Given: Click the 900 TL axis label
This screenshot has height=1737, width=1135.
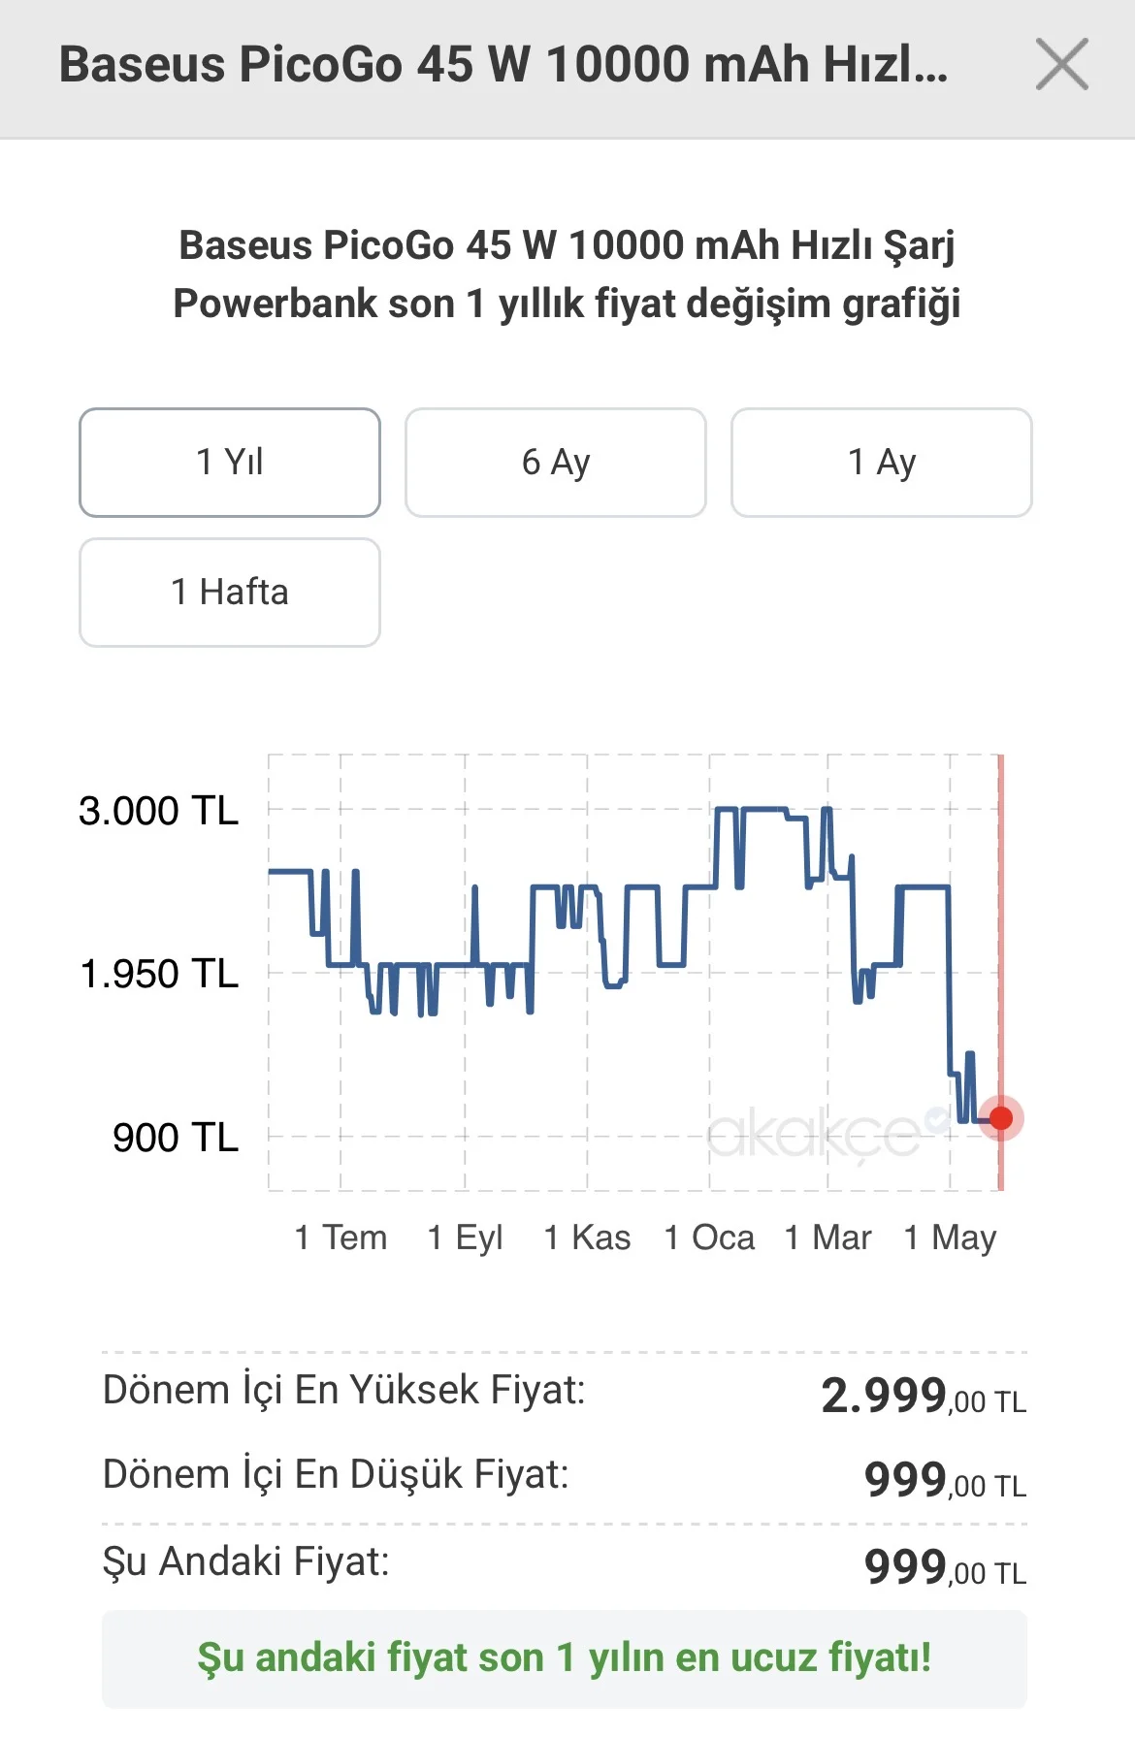Looking at the screenshot, I should click(176, 1137).
